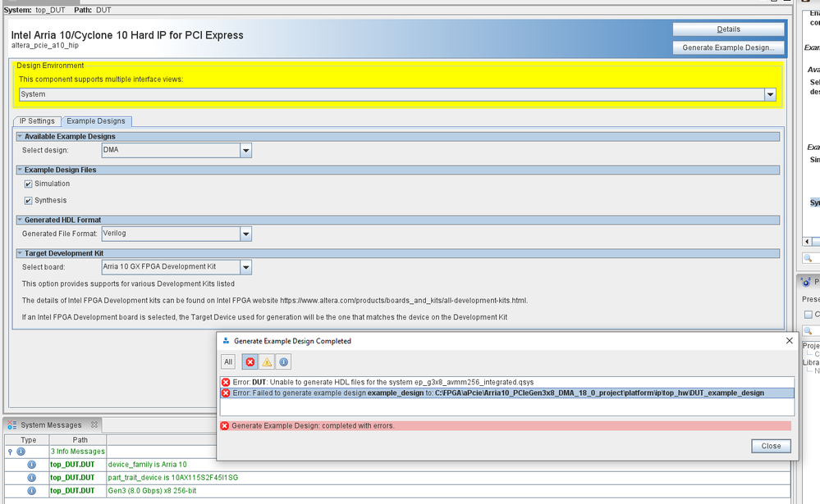Screen dimensions: 820x504
Task: Click the Details button
Action: [729, 30]
